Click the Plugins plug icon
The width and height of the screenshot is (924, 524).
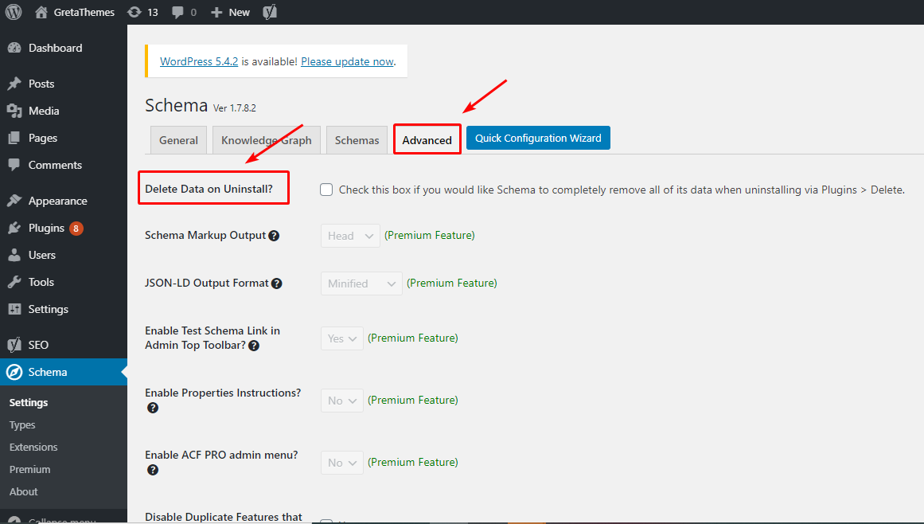(14, 228)
